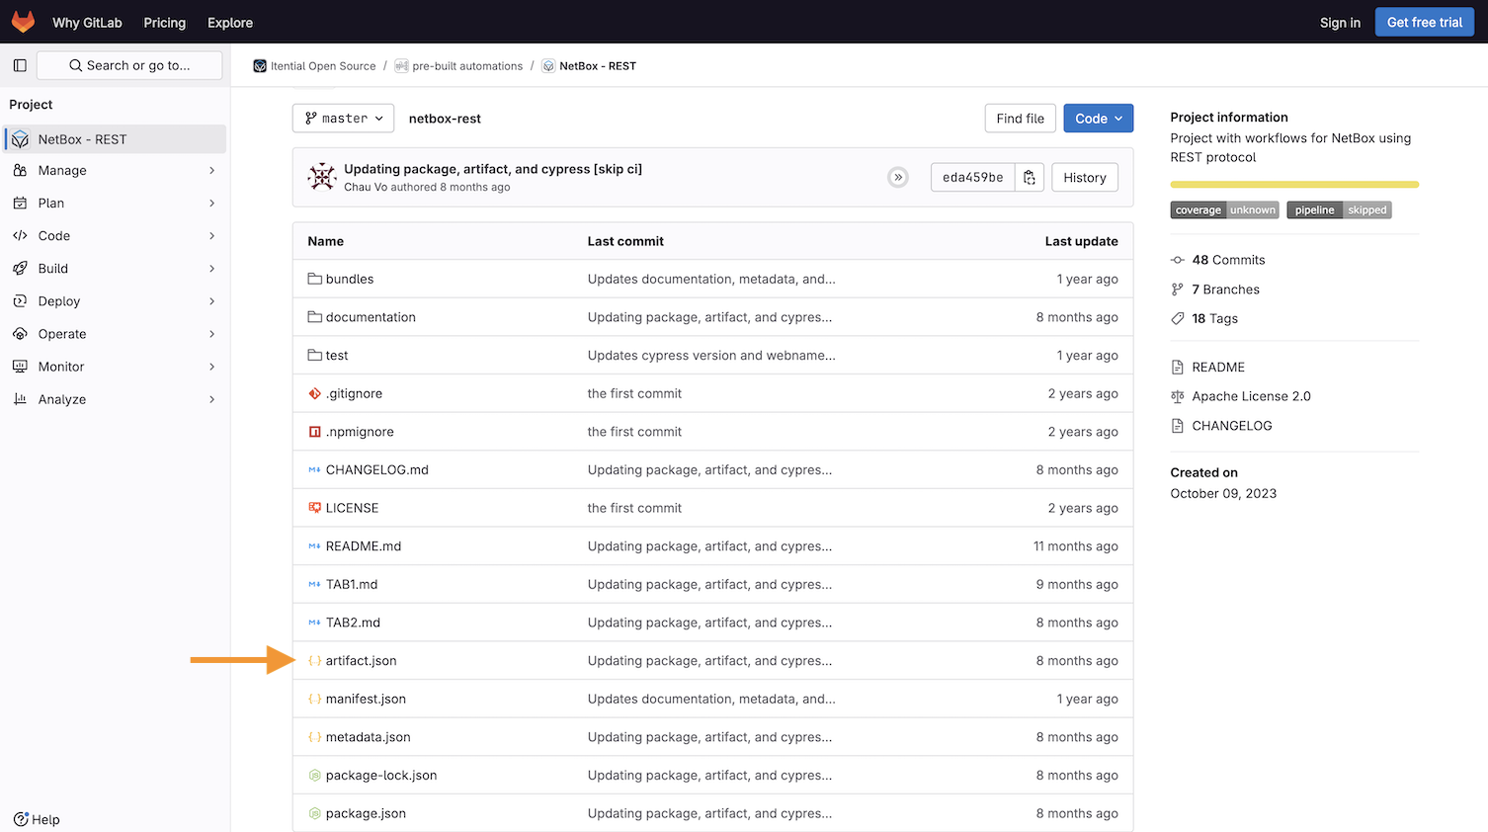This screenshot has height=832, width=1488.
Task: Click the yellow language bar
Action: (x=1293, y=185)
